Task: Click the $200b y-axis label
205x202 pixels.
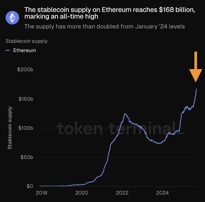Action: 25,69
